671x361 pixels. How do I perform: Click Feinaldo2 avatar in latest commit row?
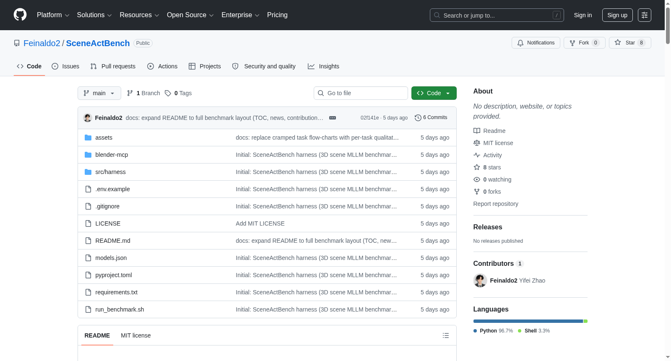88,118
